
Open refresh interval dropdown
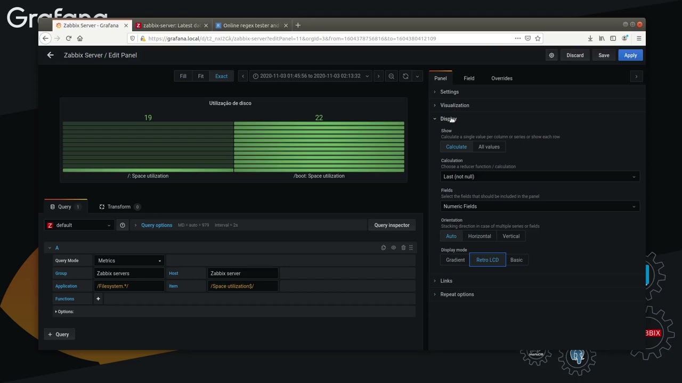point(417,76)
